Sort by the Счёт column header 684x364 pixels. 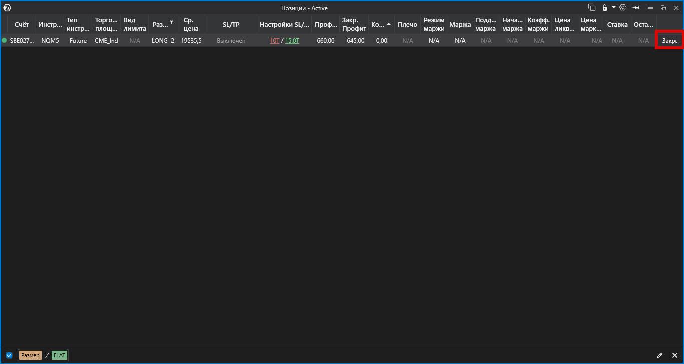click(22, 24)
